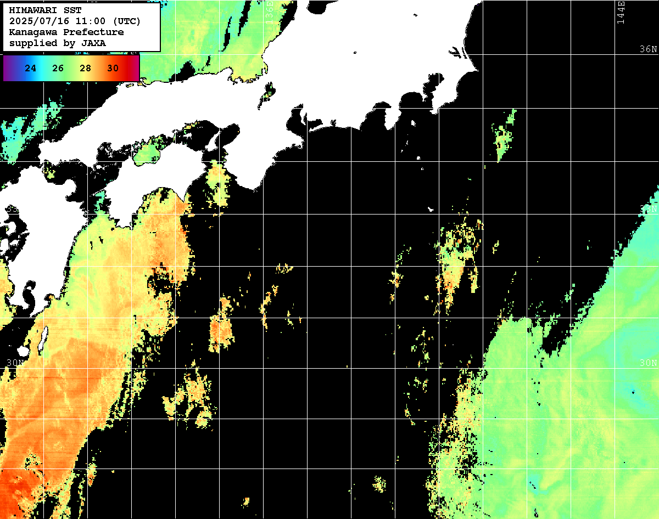Click the 30N label at right edge
The height and width of the screenshot is (519, 659).
click(x=649, y=363)
